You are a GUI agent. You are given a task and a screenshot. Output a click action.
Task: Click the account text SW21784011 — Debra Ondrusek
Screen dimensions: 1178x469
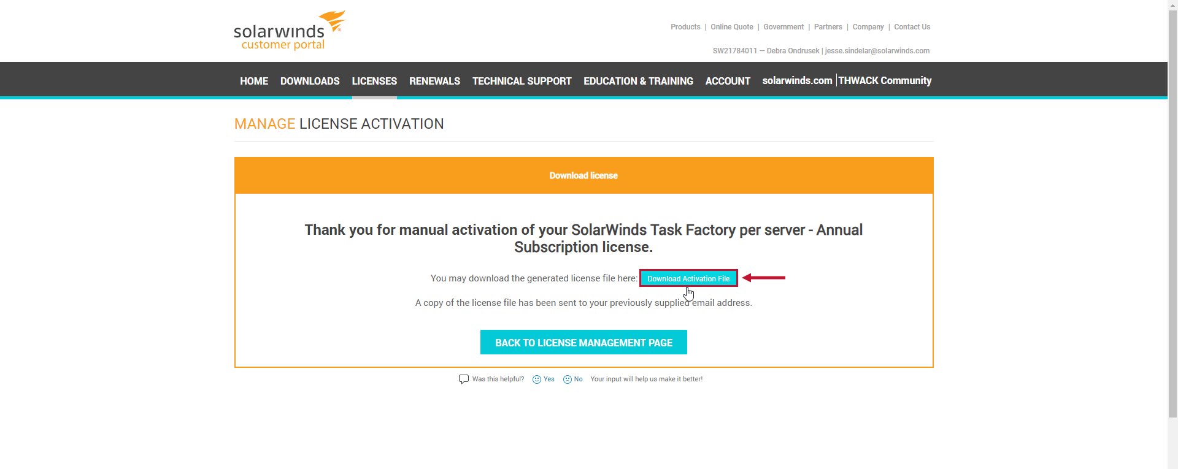[x=766, y=51]
